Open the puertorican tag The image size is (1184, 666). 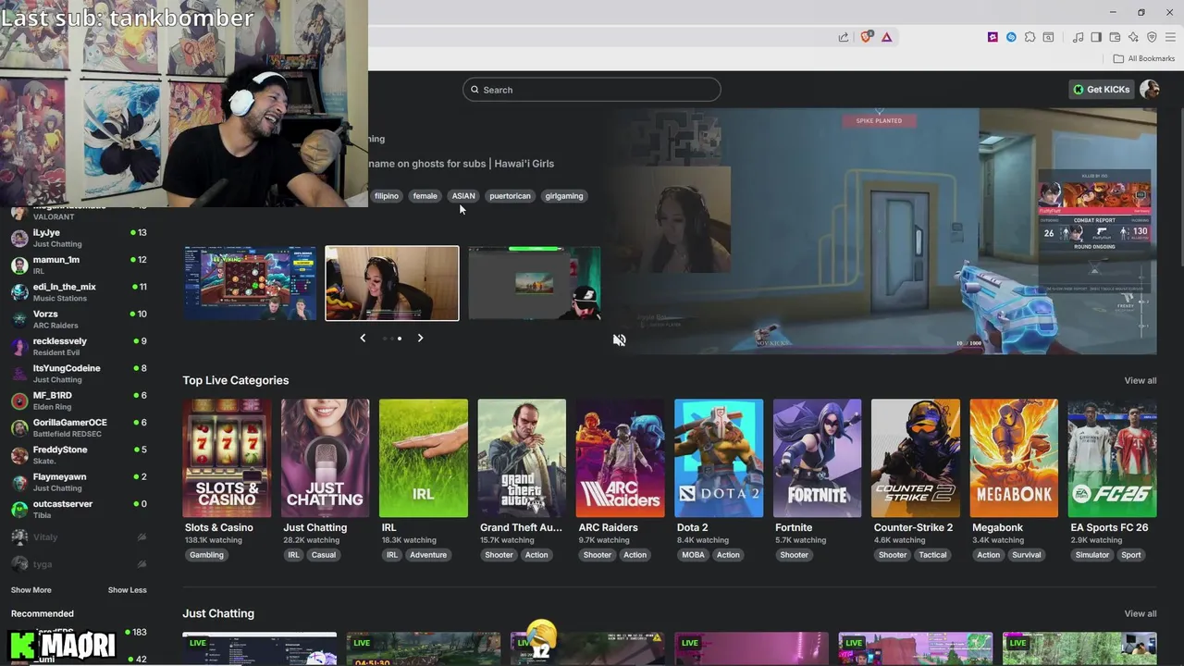[510, 196]
